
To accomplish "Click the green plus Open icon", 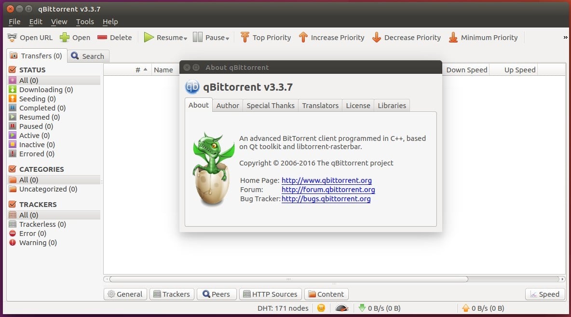I will point(65,37).
